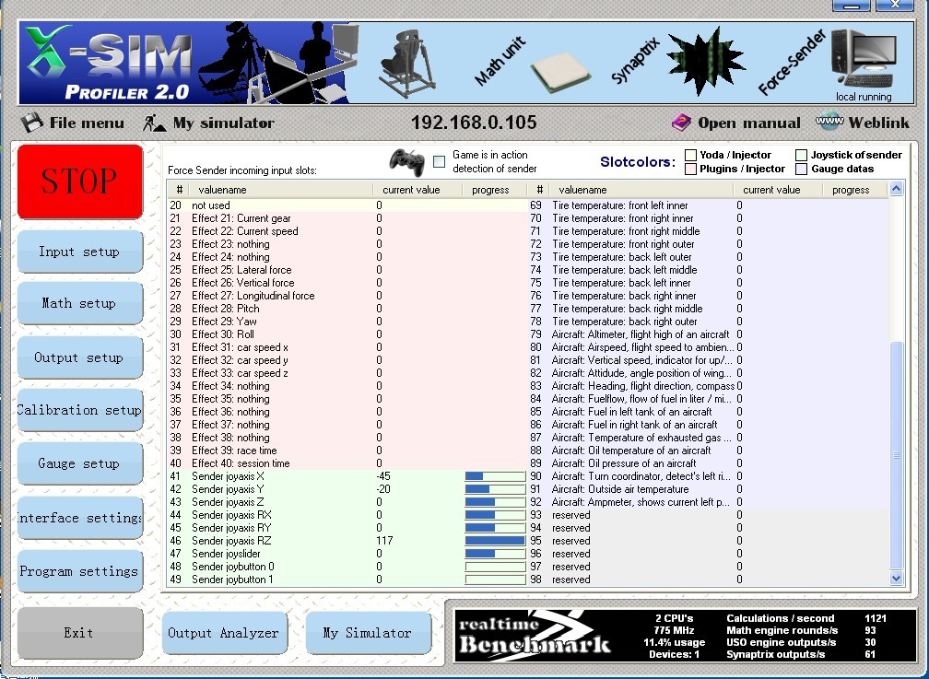The width and height of the screenshot is (929, 679).
Task: Select row Effect 21: Current gear
Action: 347,218
